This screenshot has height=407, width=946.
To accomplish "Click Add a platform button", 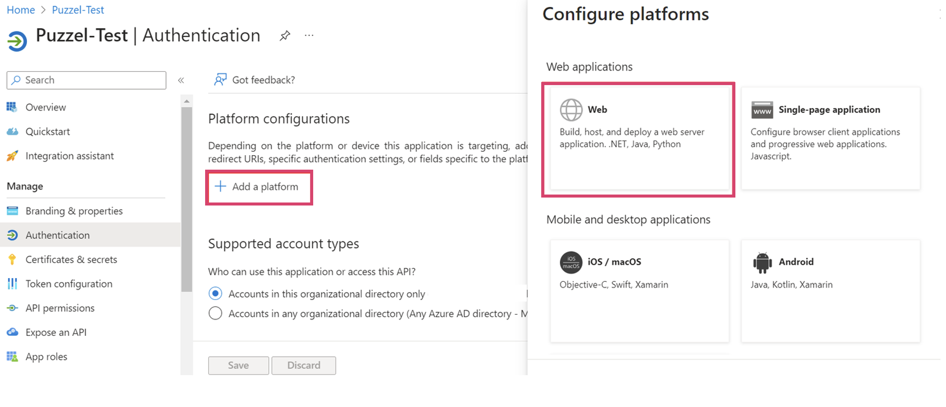I will [258, 187].
